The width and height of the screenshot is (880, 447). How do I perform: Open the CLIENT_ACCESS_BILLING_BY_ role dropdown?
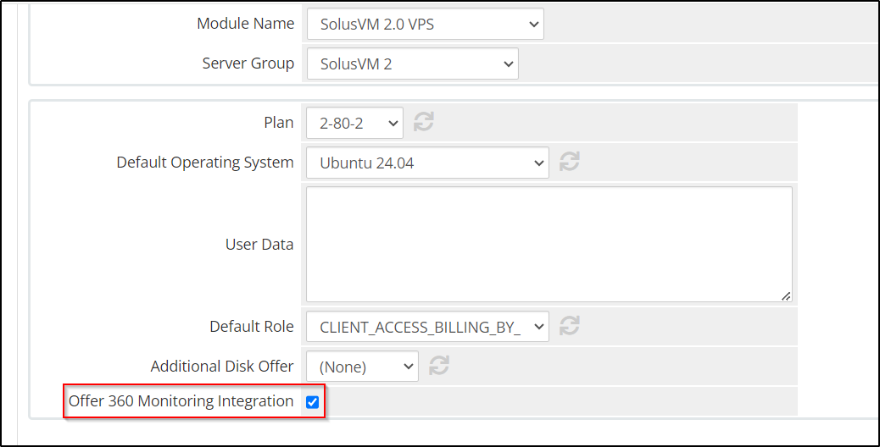pyautogui.click(x=427, y=327)
